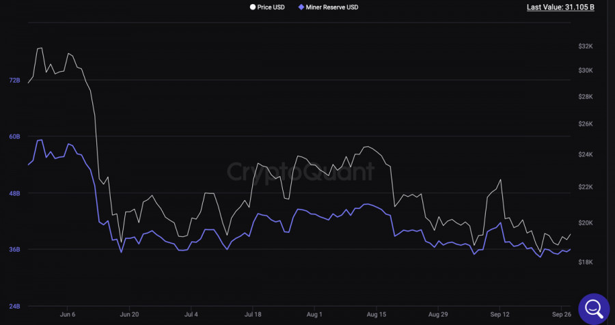Select the Jul 4 date label
The height and width of the screenshot is (325, 615).
tap(191, 315)
